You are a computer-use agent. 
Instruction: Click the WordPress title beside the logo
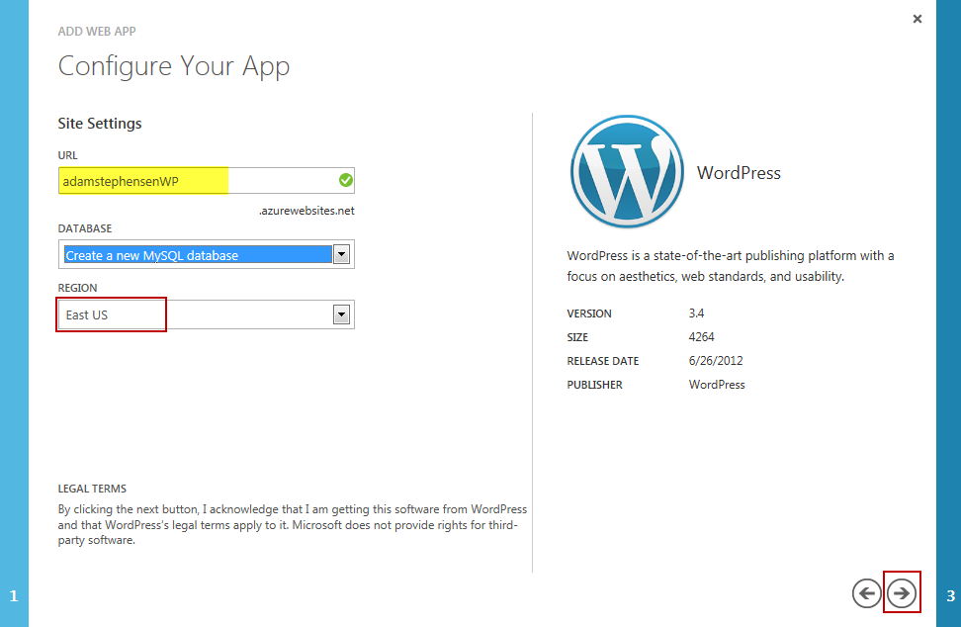pos(739,173)
